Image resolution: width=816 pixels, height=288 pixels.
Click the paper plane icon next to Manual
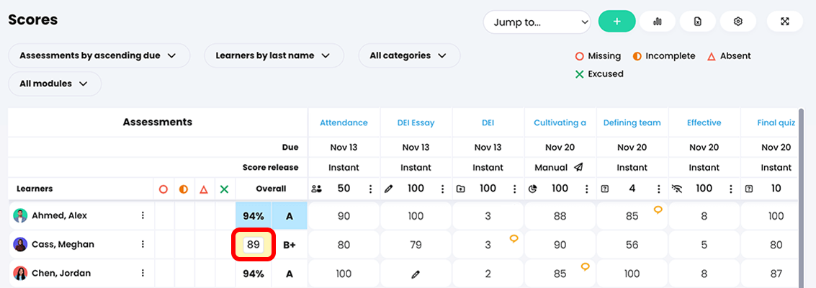click(578, 168)
